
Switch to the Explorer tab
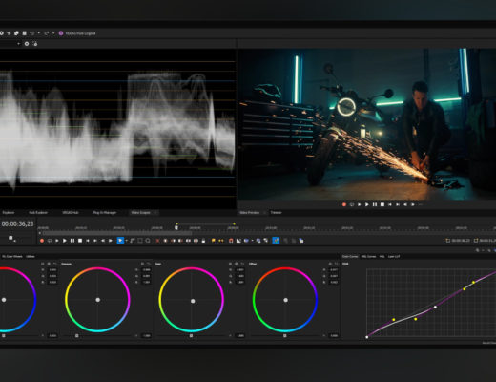tap(9, 212)
